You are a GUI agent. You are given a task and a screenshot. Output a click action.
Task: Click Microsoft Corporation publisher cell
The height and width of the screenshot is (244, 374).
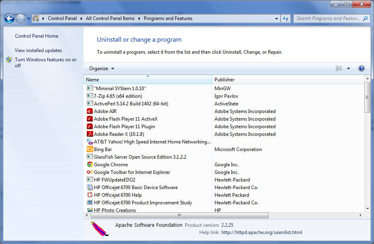click(x=238, y=149)
